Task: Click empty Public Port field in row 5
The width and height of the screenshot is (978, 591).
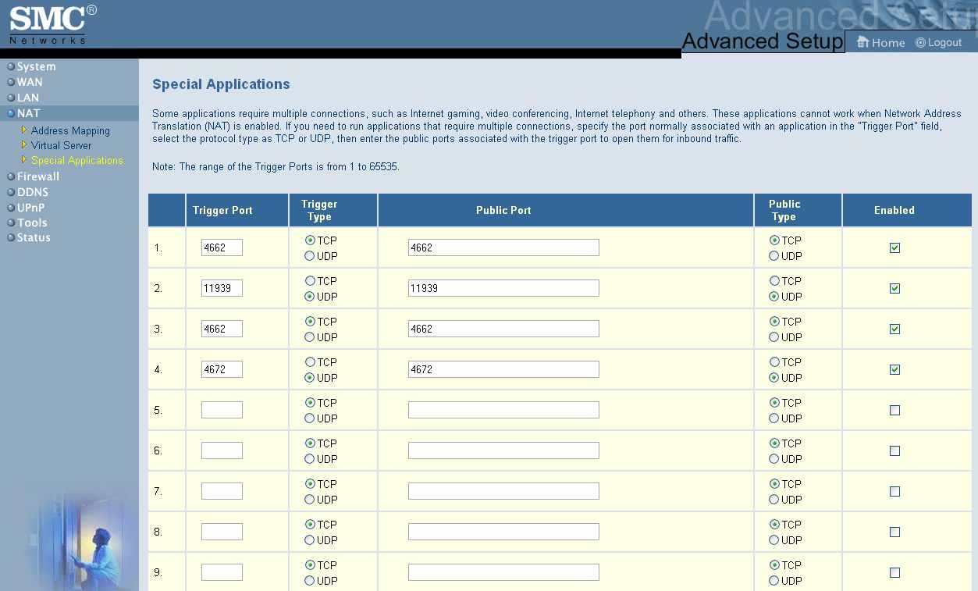Action: coord(503,410)
